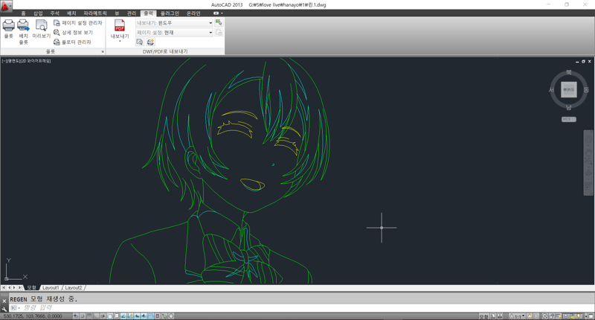Open the WCS dropdown below ViewCube
The image size is (595, 320).
tap(569, 119)
